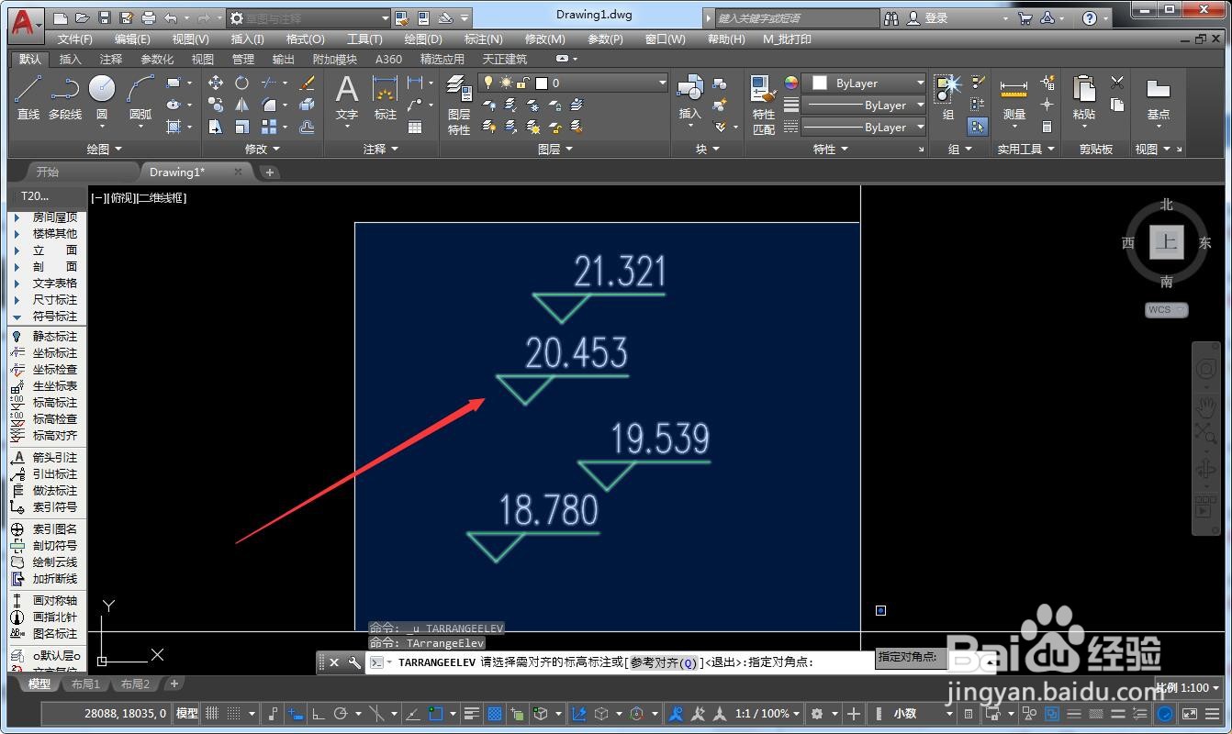This screenshot has height=734, width=1232.
Task: Click the 标注 (Dimension) tool
Action: 386,97
